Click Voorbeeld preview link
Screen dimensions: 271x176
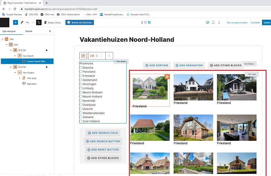click(x=255, y=23)
